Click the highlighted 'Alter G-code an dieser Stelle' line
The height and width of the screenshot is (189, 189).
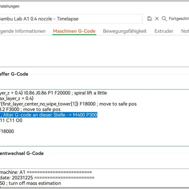49,115
